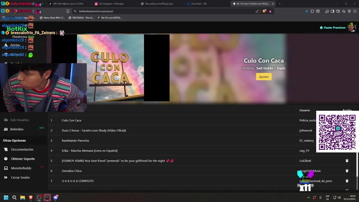This screenshot has width=359, height=202.
Task: Show hidden system tray icons chevron
Action: [x=309, y=198]
